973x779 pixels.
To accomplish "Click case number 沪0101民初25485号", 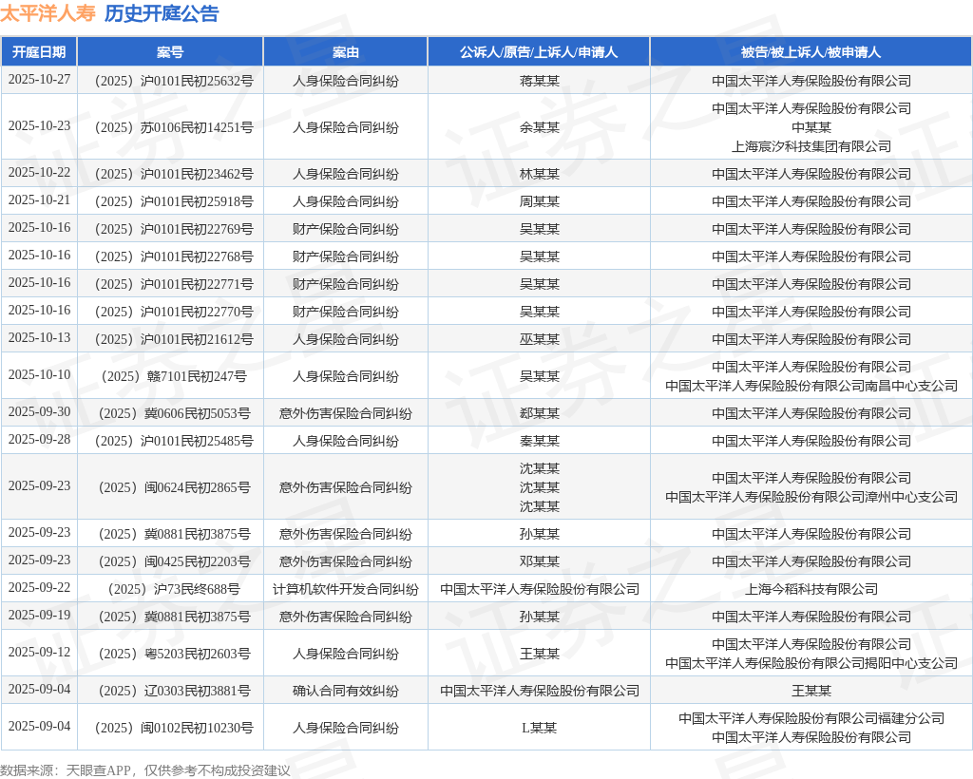I will 175,441.
